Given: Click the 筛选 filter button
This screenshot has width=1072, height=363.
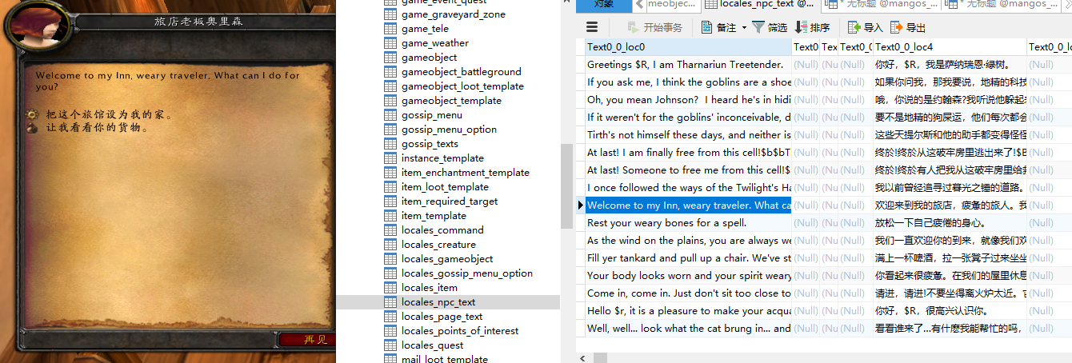Looking at the screenshot, I should point(769,27).
